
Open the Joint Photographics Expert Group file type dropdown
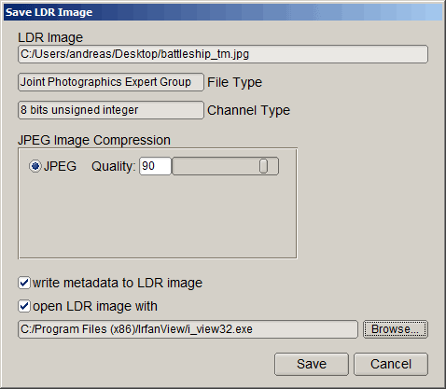[x=111, y=82]
